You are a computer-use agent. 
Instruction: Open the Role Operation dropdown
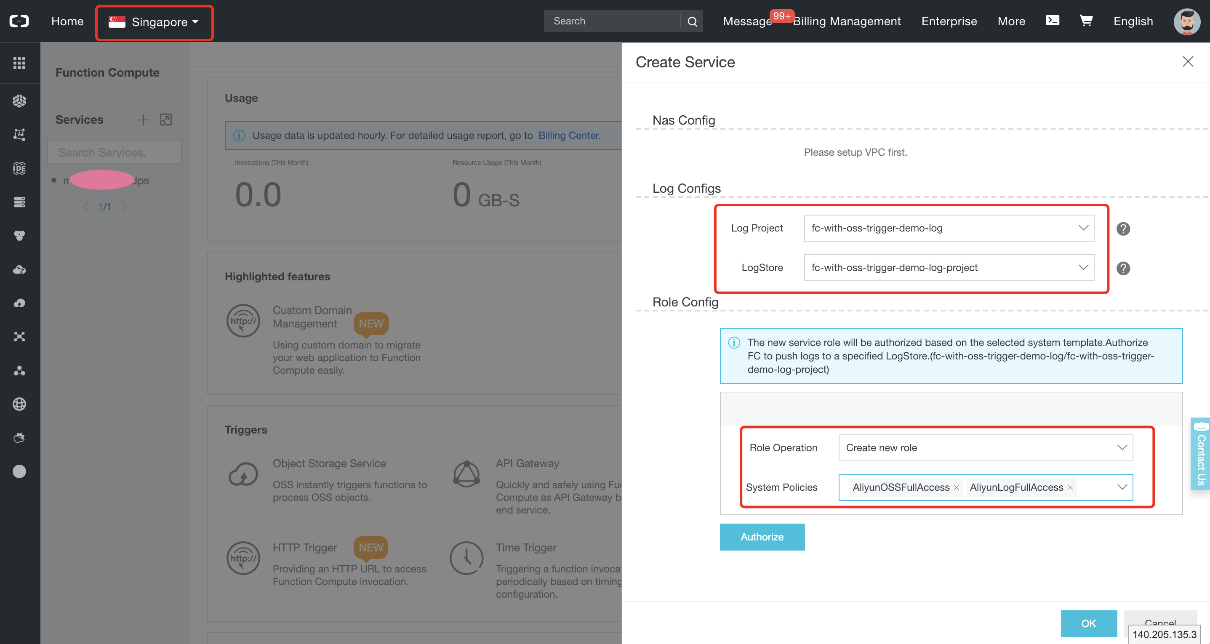coord(986,448)
